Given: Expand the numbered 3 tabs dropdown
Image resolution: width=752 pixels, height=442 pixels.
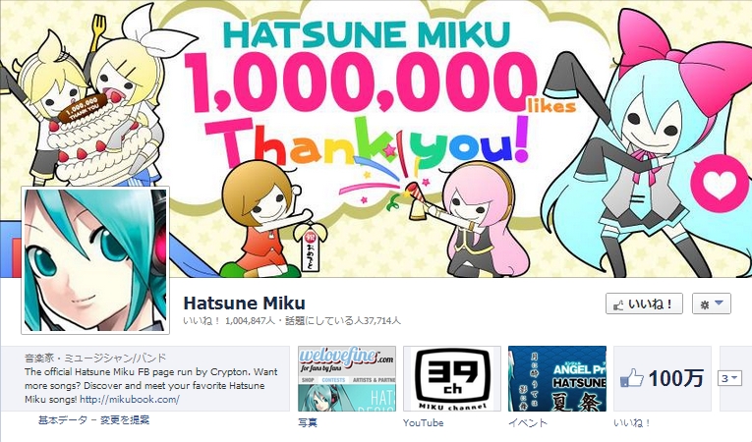Looking at the screenshot, I should (x=729, y=378).
